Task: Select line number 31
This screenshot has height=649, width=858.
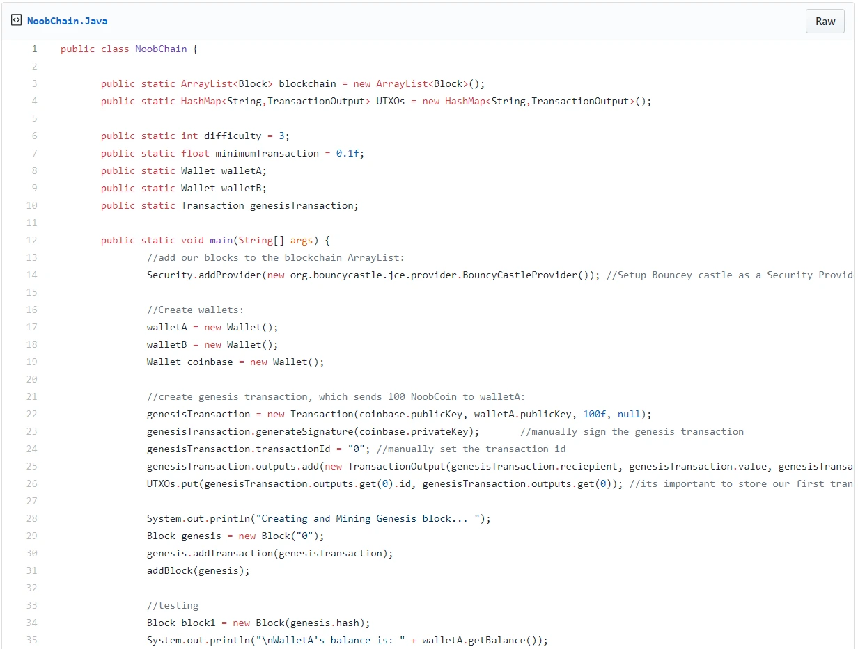Action: click(32, 570)
